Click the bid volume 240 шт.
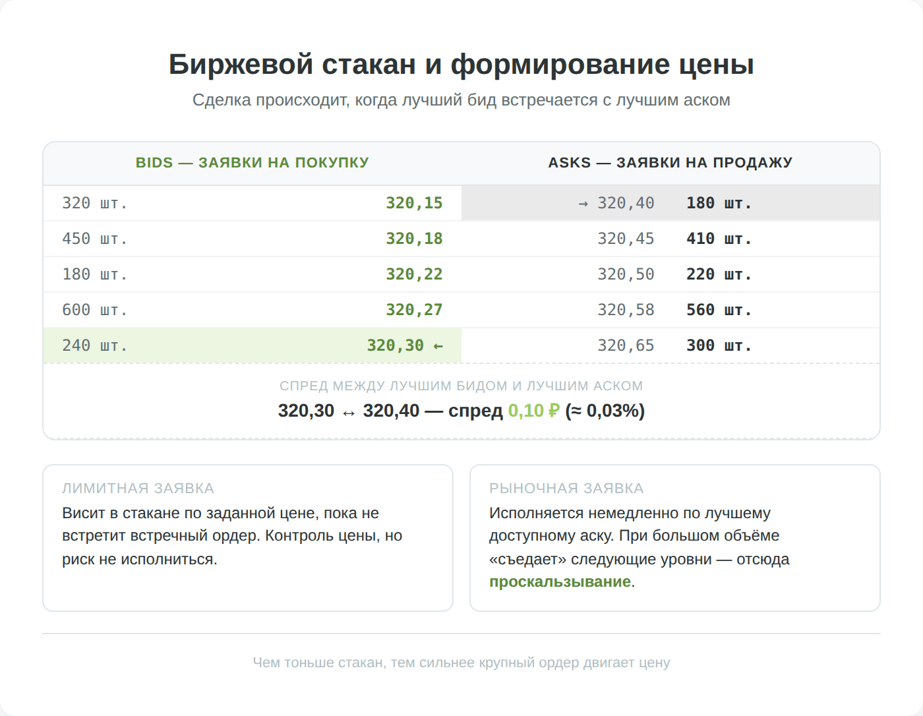 [x=95, y=345]
